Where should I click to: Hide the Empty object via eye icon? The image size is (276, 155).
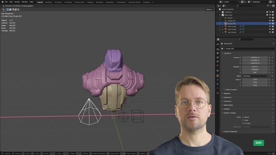(x=270, y=18)
